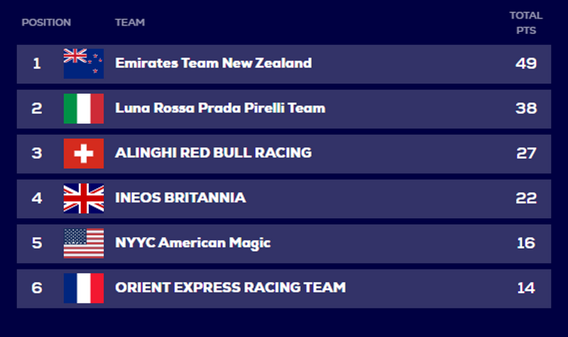This screenshot has height=337, width=568.
Task: Click the New Zealand flag icon
Action: pos(84,64)
